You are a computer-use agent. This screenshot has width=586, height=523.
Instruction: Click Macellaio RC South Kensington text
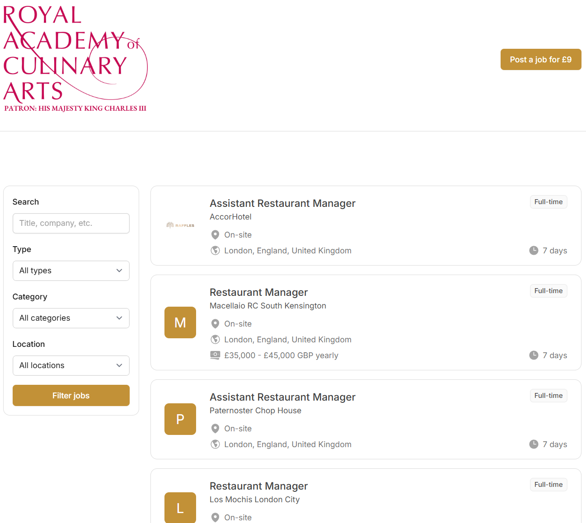click(x=268, y=306)
